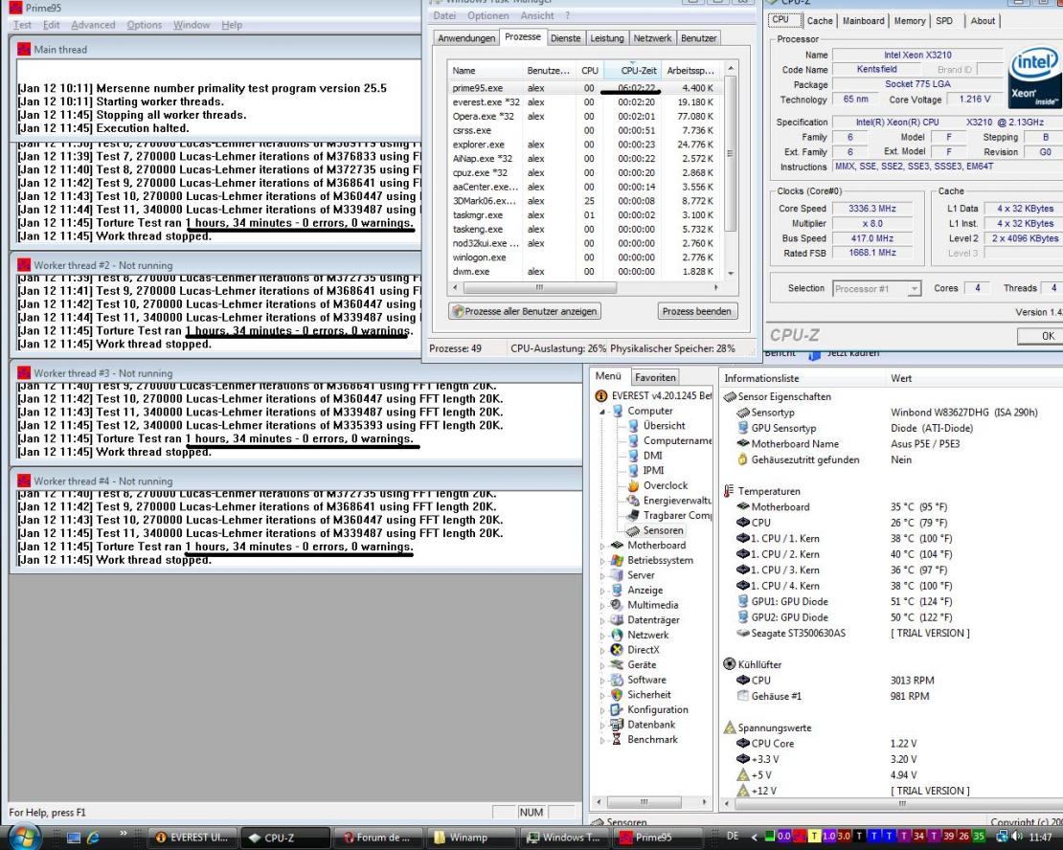Select the Sensoren chip icon in EVEREST tree

tap(633, 530)
